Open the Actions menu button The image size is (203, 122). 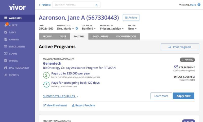coord(131,18)
